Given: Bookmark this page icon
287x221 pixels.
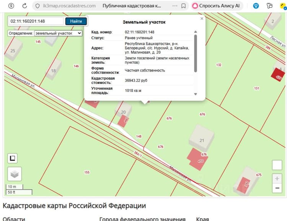Looking at the screenshot, I should [x=183, y=6].
